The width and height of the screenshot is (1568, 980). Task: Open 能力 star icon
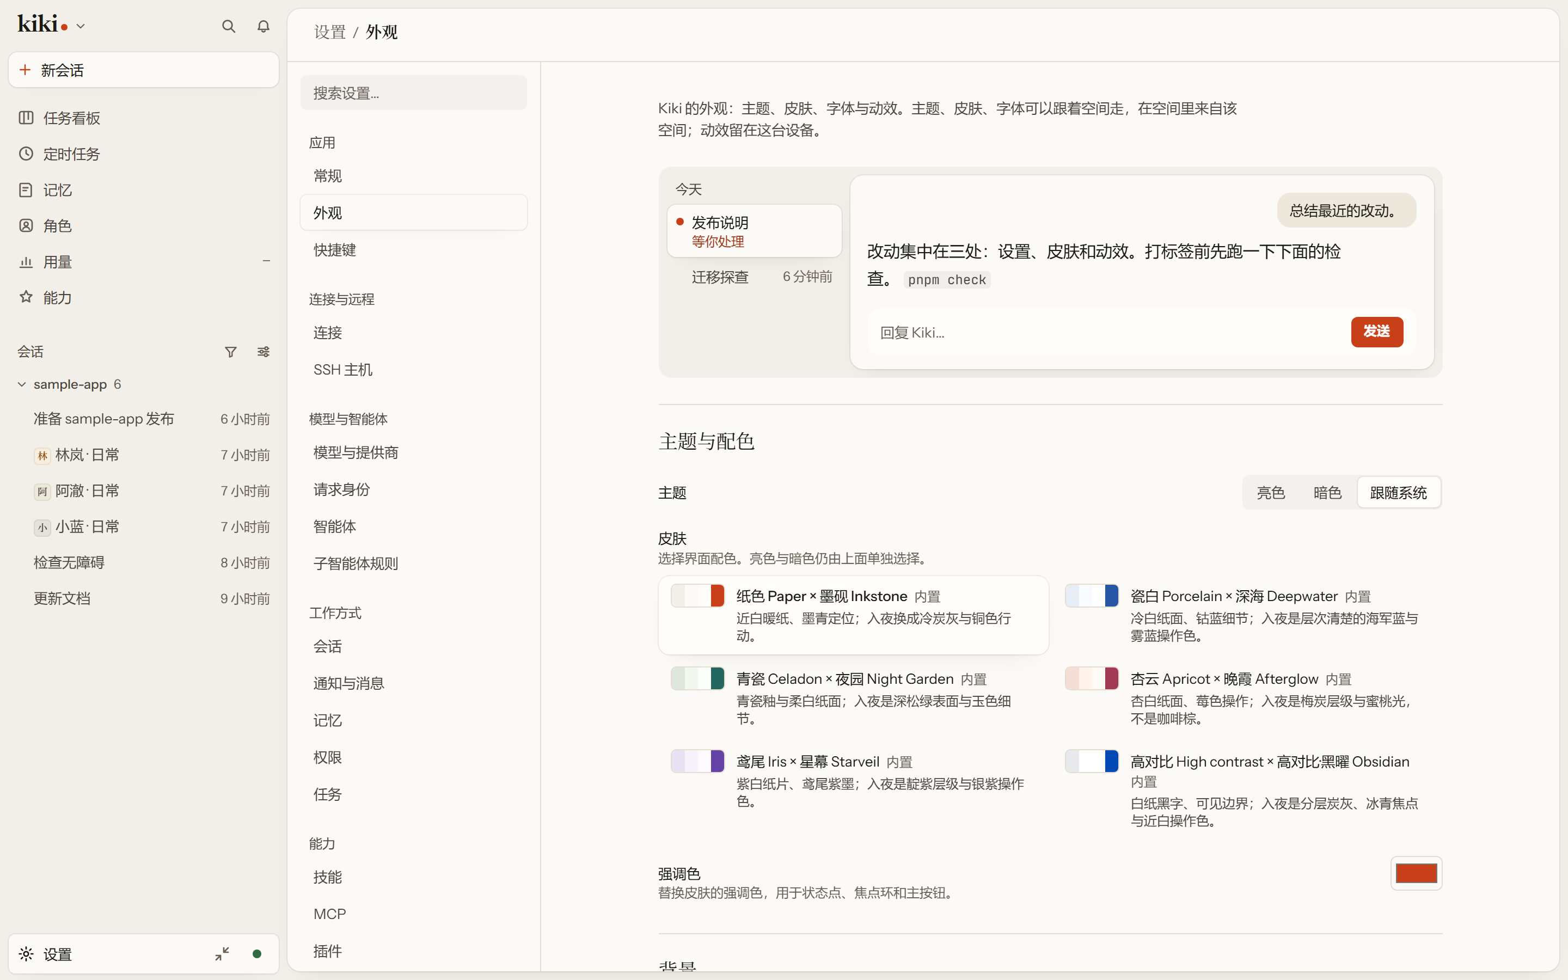26,297
